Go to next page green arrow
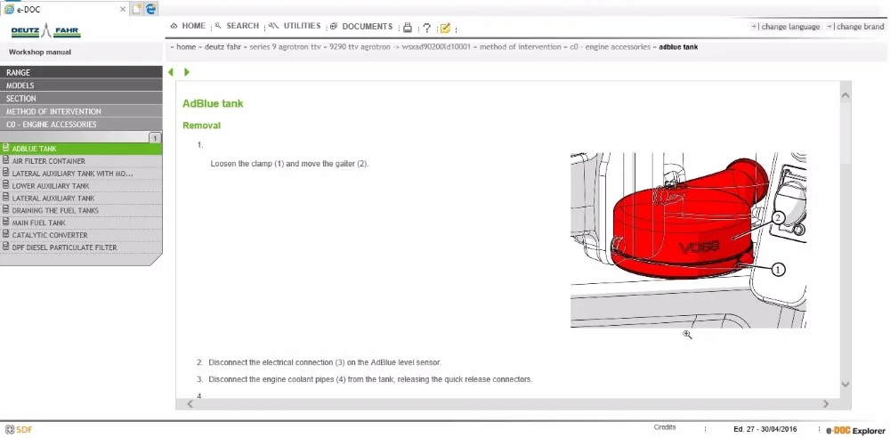This screenshot has width=890, height=438. click(x=187, y=72)
